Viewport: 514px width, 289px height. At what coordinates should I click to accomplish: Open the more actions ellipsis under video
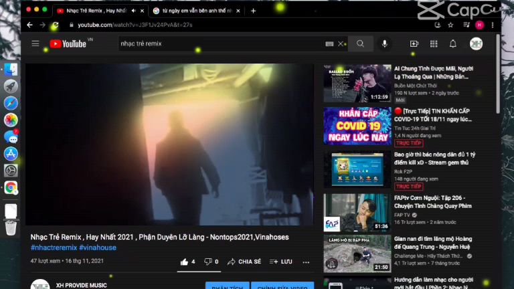tap(306, 262)
